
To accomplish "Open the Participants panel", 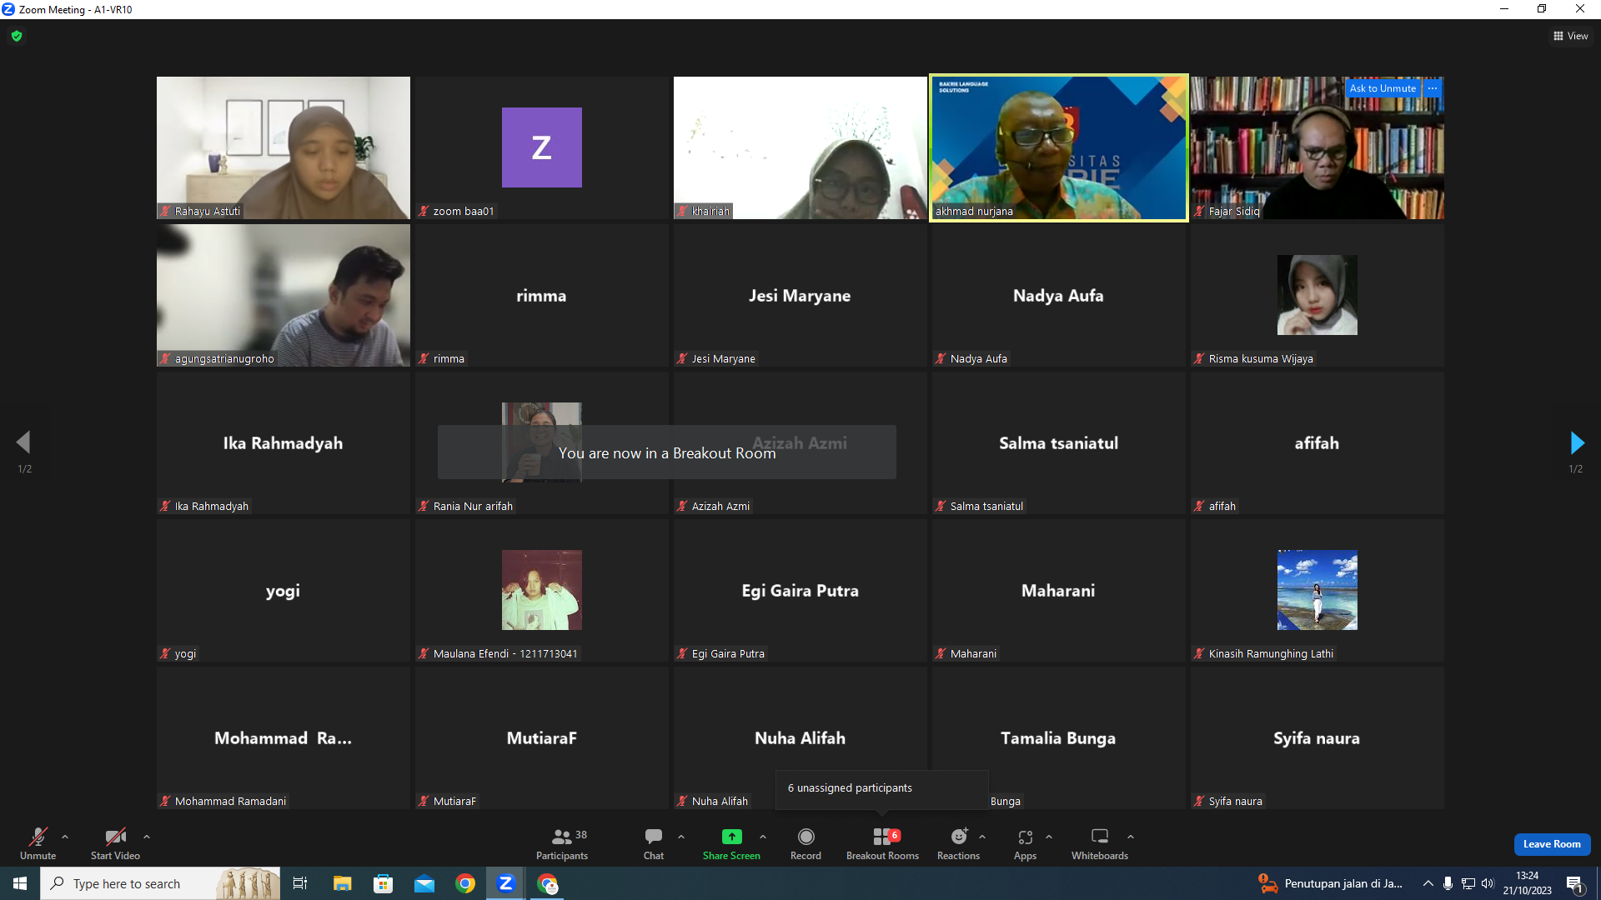I will pos(562,842).
